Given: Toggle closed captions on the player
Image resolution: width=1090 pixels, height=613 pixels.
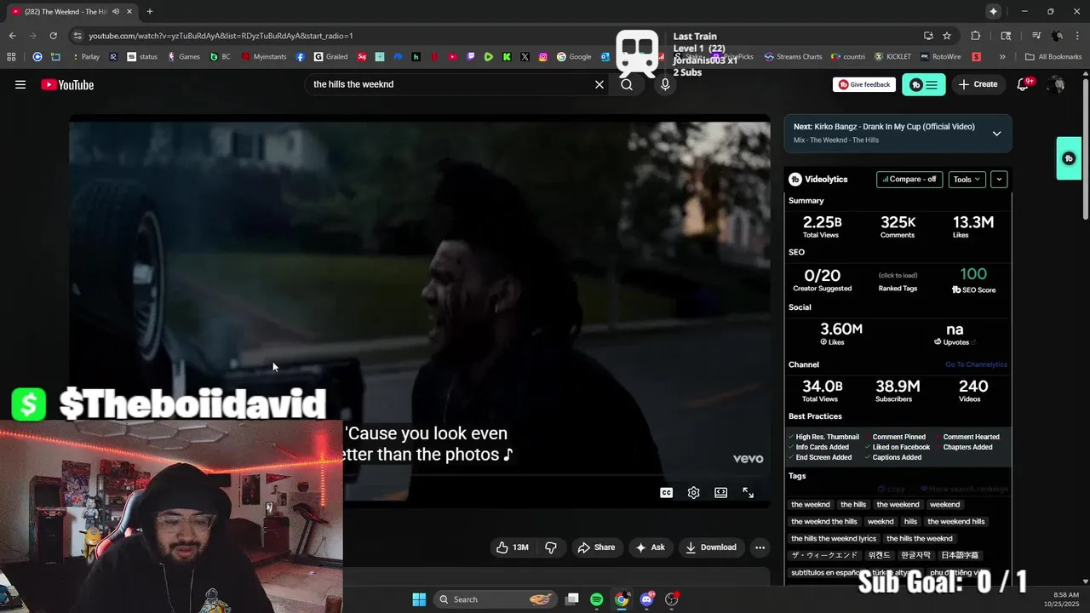Looking at the screenshot, I should click(667, 492).
